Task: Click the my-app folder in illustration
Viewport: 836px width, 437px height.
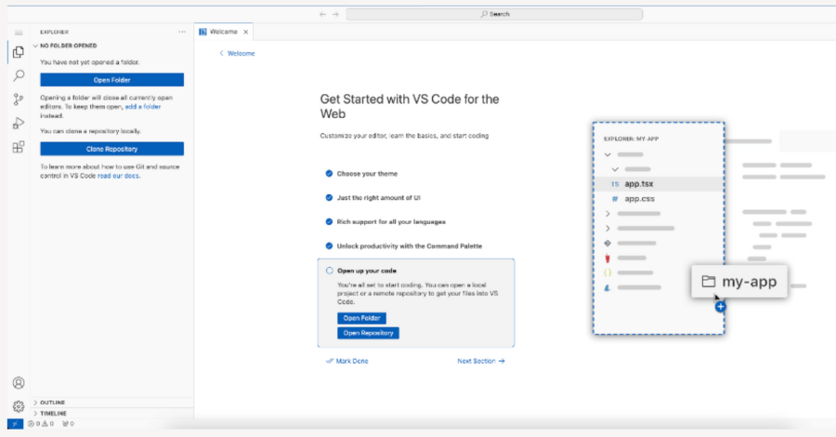Action: (x=739, y=281)
